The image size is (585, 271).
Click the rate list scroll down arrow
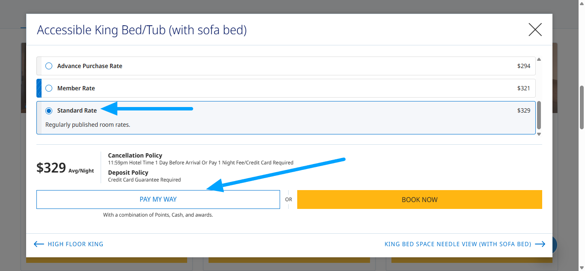[x=539, y=134]
